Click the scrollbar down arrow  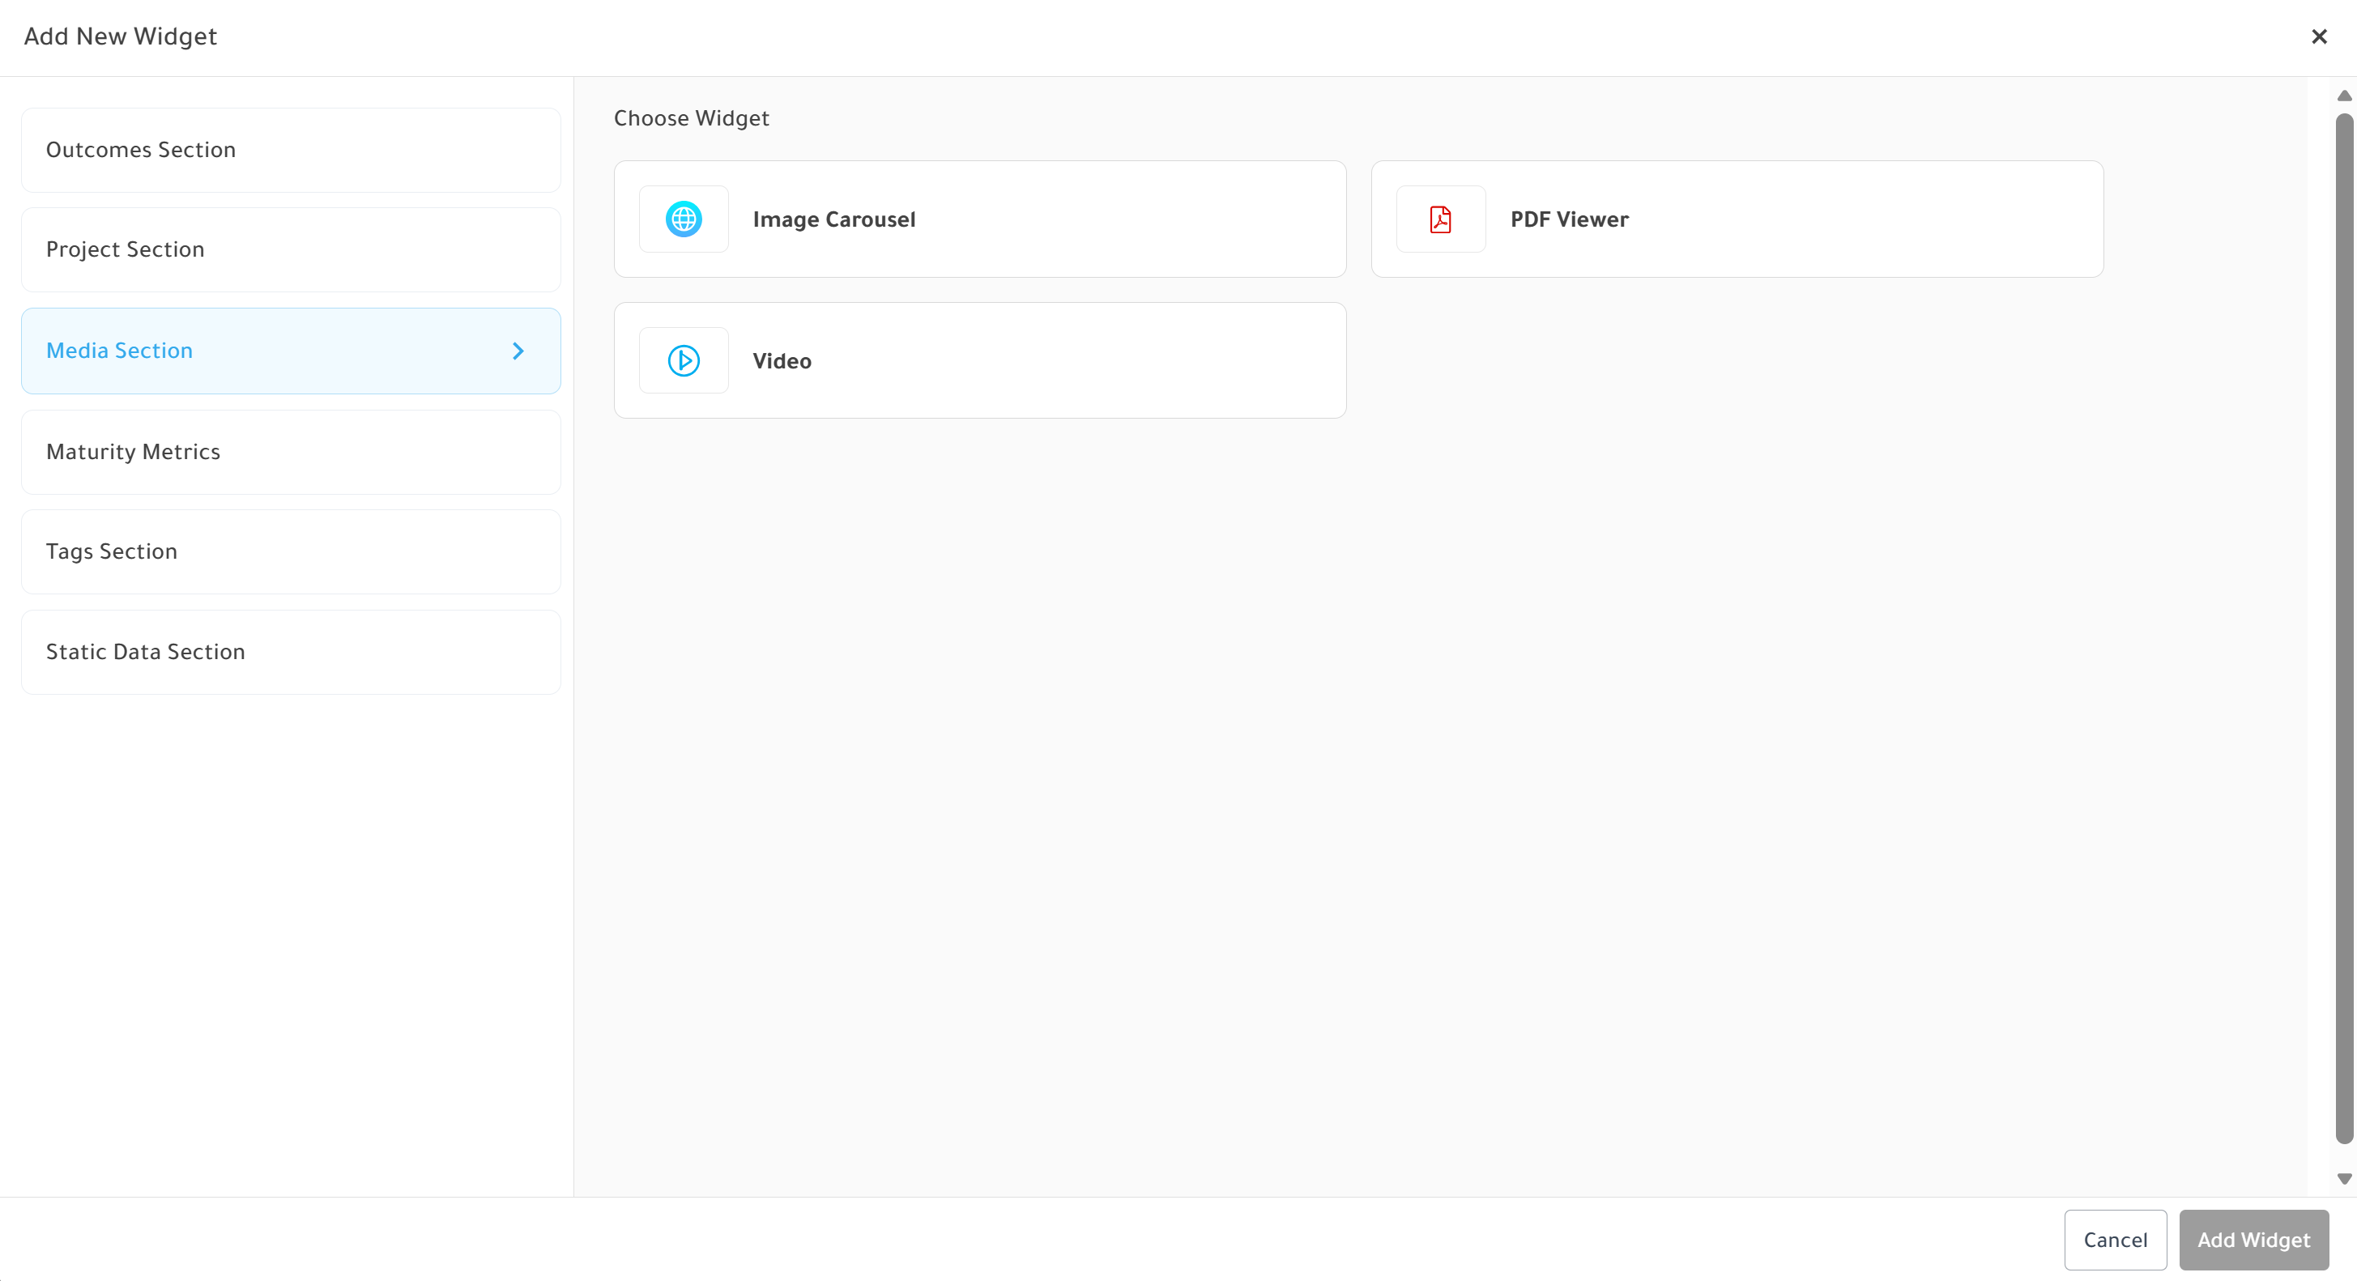coord(2344,1178)
